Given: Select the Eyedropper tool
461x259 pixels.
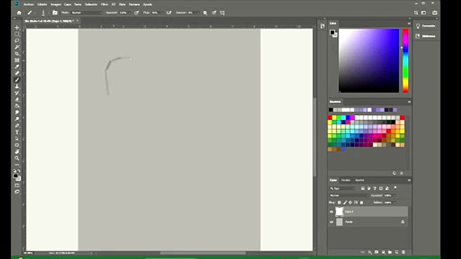Looking at the screenshot, I should [17, 67].
